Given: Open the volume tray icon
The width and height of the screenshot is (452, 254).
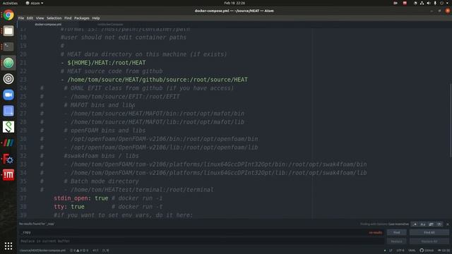Looking at the screenshot, I should pos(429,3).
